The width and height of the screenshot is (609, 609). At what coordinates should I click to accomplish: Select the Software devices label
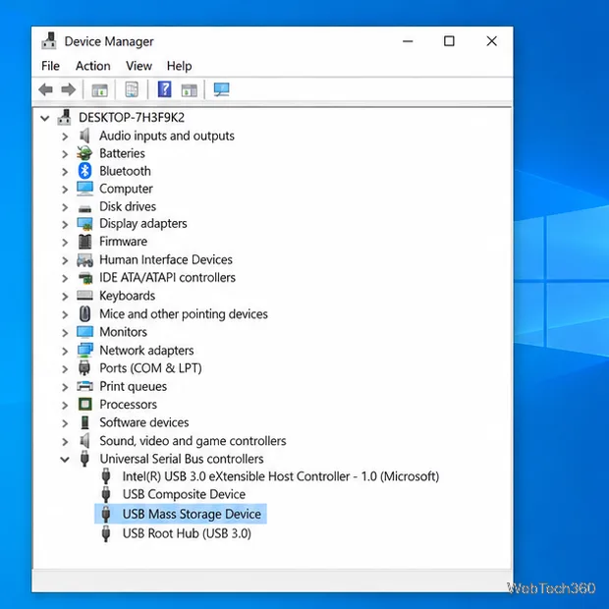[144, 422]
